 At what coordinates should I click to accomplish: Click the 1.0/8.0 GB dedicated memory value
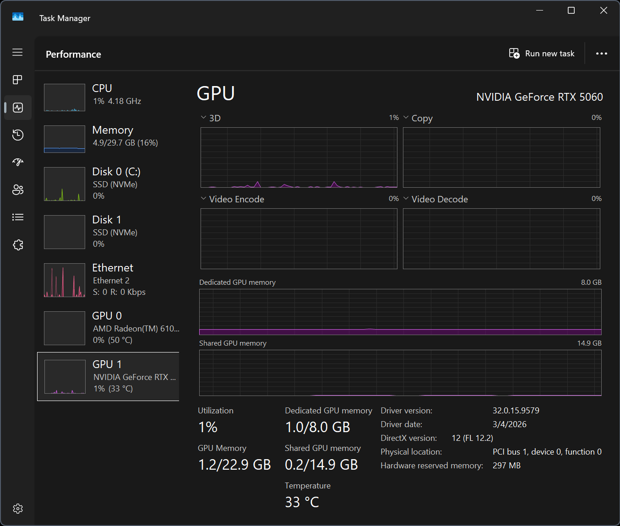tap(317, 427)
